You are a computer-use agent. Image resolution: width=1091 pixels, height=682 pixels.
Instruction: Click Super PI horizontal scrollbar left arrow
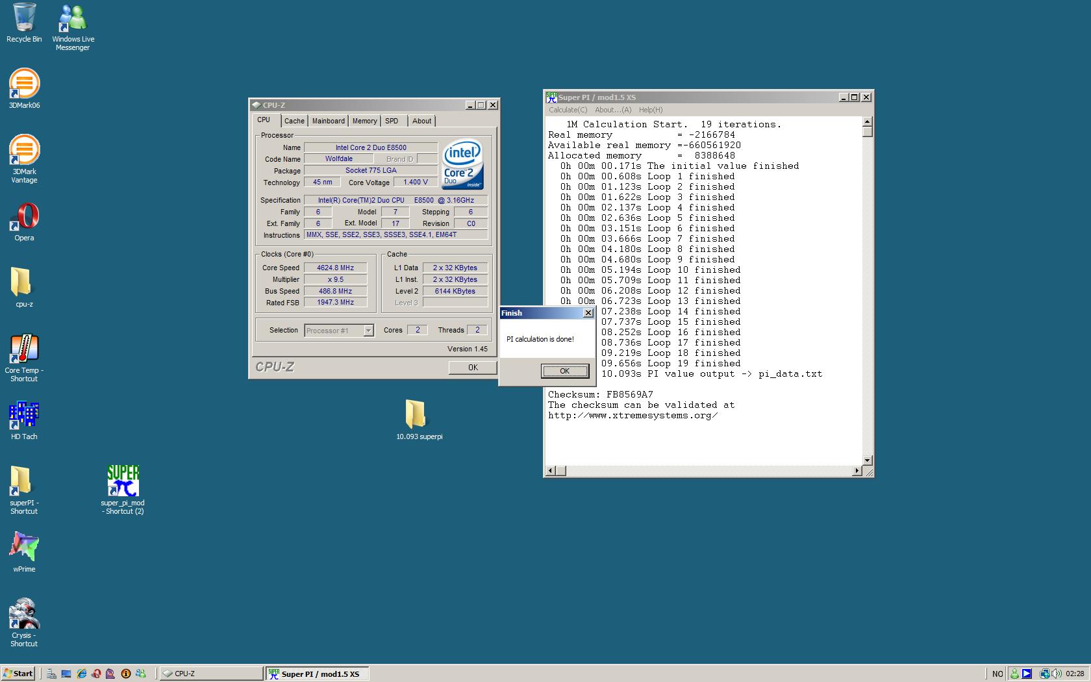551,470
